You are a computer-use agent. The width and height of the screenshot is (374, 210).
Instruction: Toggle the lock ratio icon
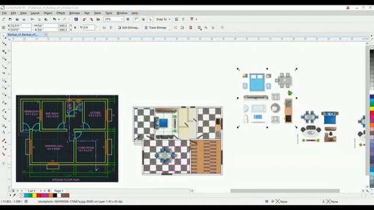(x=75, y=27)
